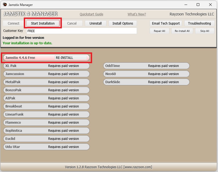The image size is (218, 172).
Task: Click the Cancel button
Action: point(72,23)
